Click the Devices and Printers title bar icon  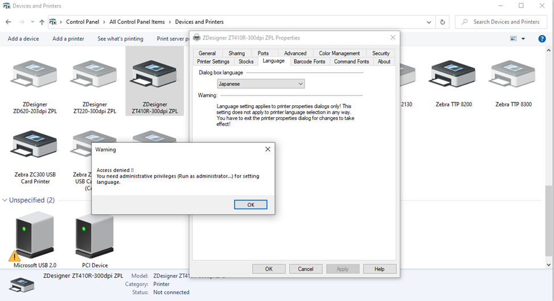[x=6, y=6]
